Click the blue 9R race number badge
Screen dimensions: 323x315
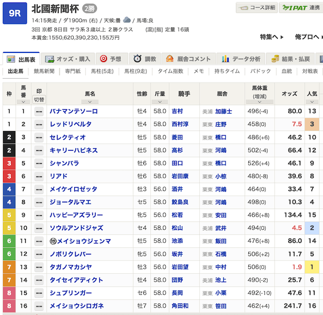tap(15, 13)
